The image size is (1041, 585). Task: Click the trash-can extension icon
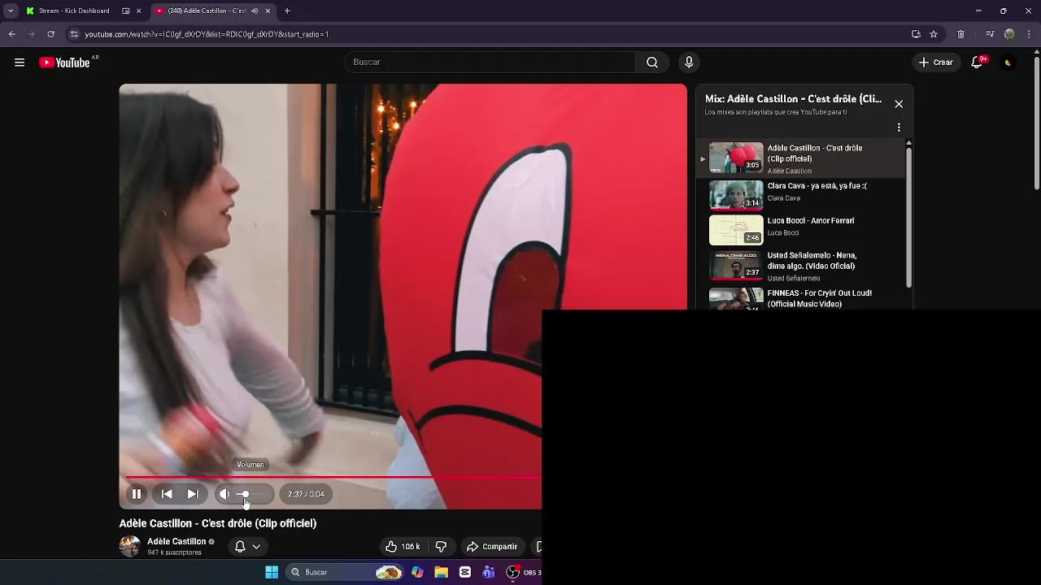960,34
